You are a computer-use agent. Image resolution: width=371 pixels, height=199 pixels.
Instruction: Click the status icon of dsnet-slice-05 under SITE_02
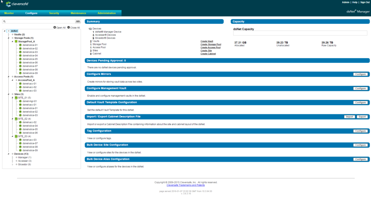(x=20, y=129)
